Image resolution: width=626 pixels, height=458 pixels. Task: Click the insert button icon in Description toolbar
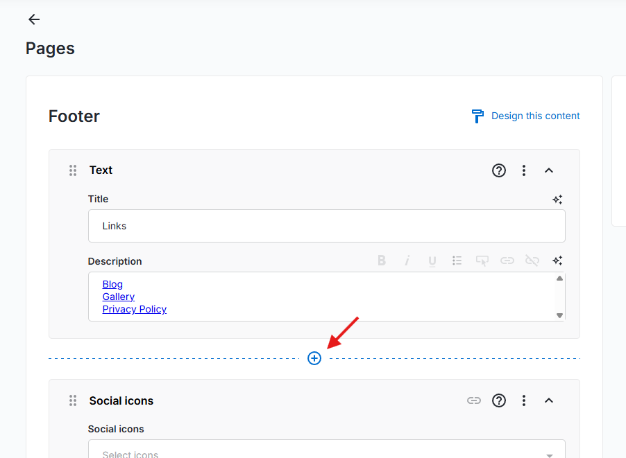point(482,261)
